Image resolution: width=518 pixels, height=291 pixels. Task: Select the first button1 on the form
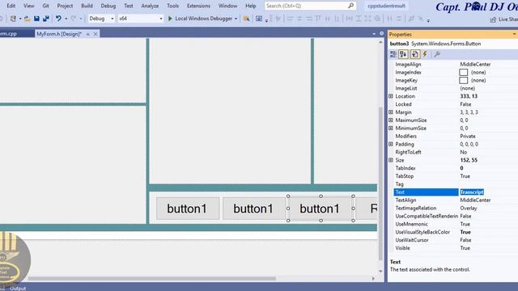point(187,209)
